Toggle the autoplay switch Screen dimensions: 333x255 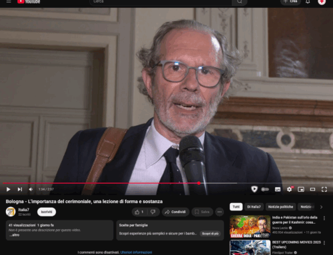click(x=265, y=189)
